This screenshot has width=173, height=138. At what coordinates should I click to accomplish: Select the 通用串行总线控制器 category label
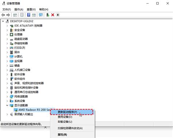(x=26, y=92)
